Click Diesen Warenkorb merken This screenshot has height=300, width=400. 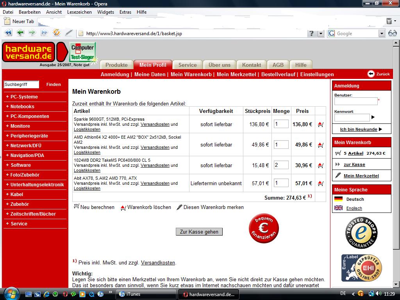(x=210, y=207)
